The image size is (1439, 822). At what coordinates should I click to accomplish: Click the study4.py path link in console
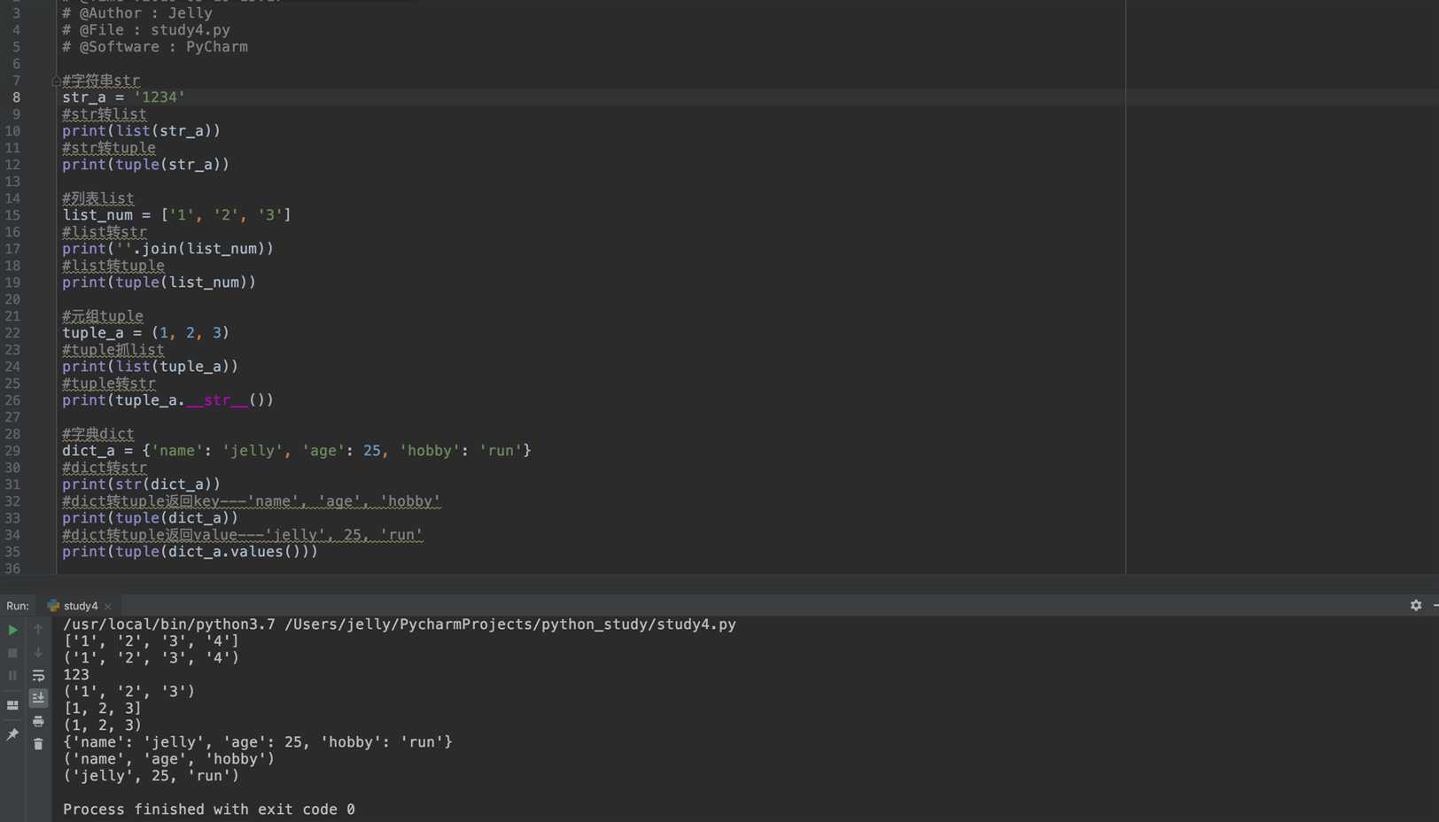510,624
